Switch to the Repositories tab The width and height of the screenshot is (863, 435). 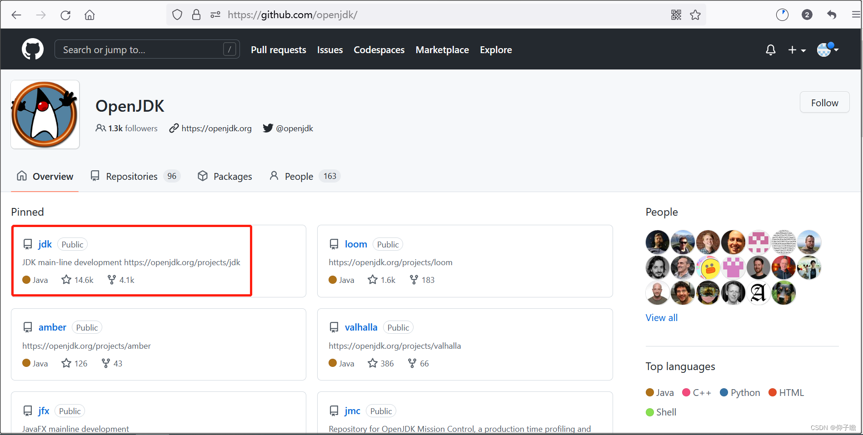click(x=135, y=176)
